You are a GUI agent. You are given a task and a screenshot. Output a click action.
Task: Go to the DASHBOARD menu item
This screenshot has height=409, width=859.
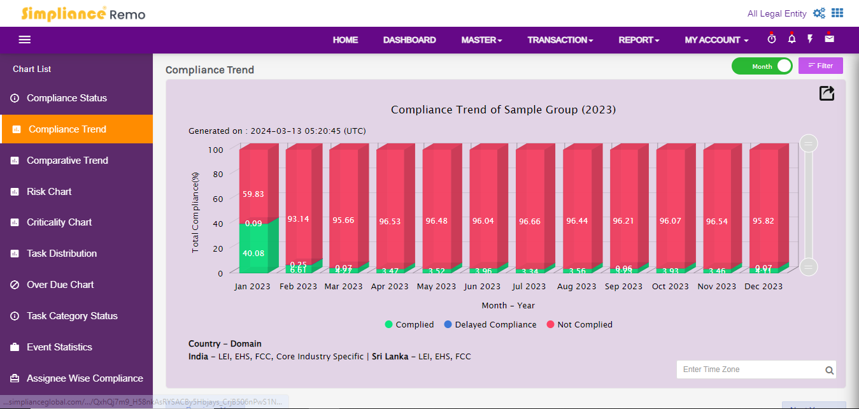click(x=409, y=39)
